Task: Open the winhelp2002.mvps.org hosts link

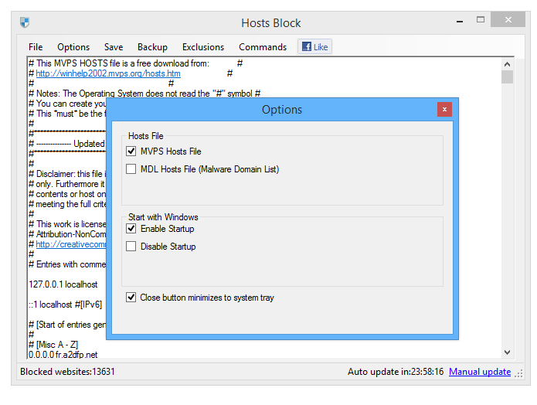Action: pos(108,73)
